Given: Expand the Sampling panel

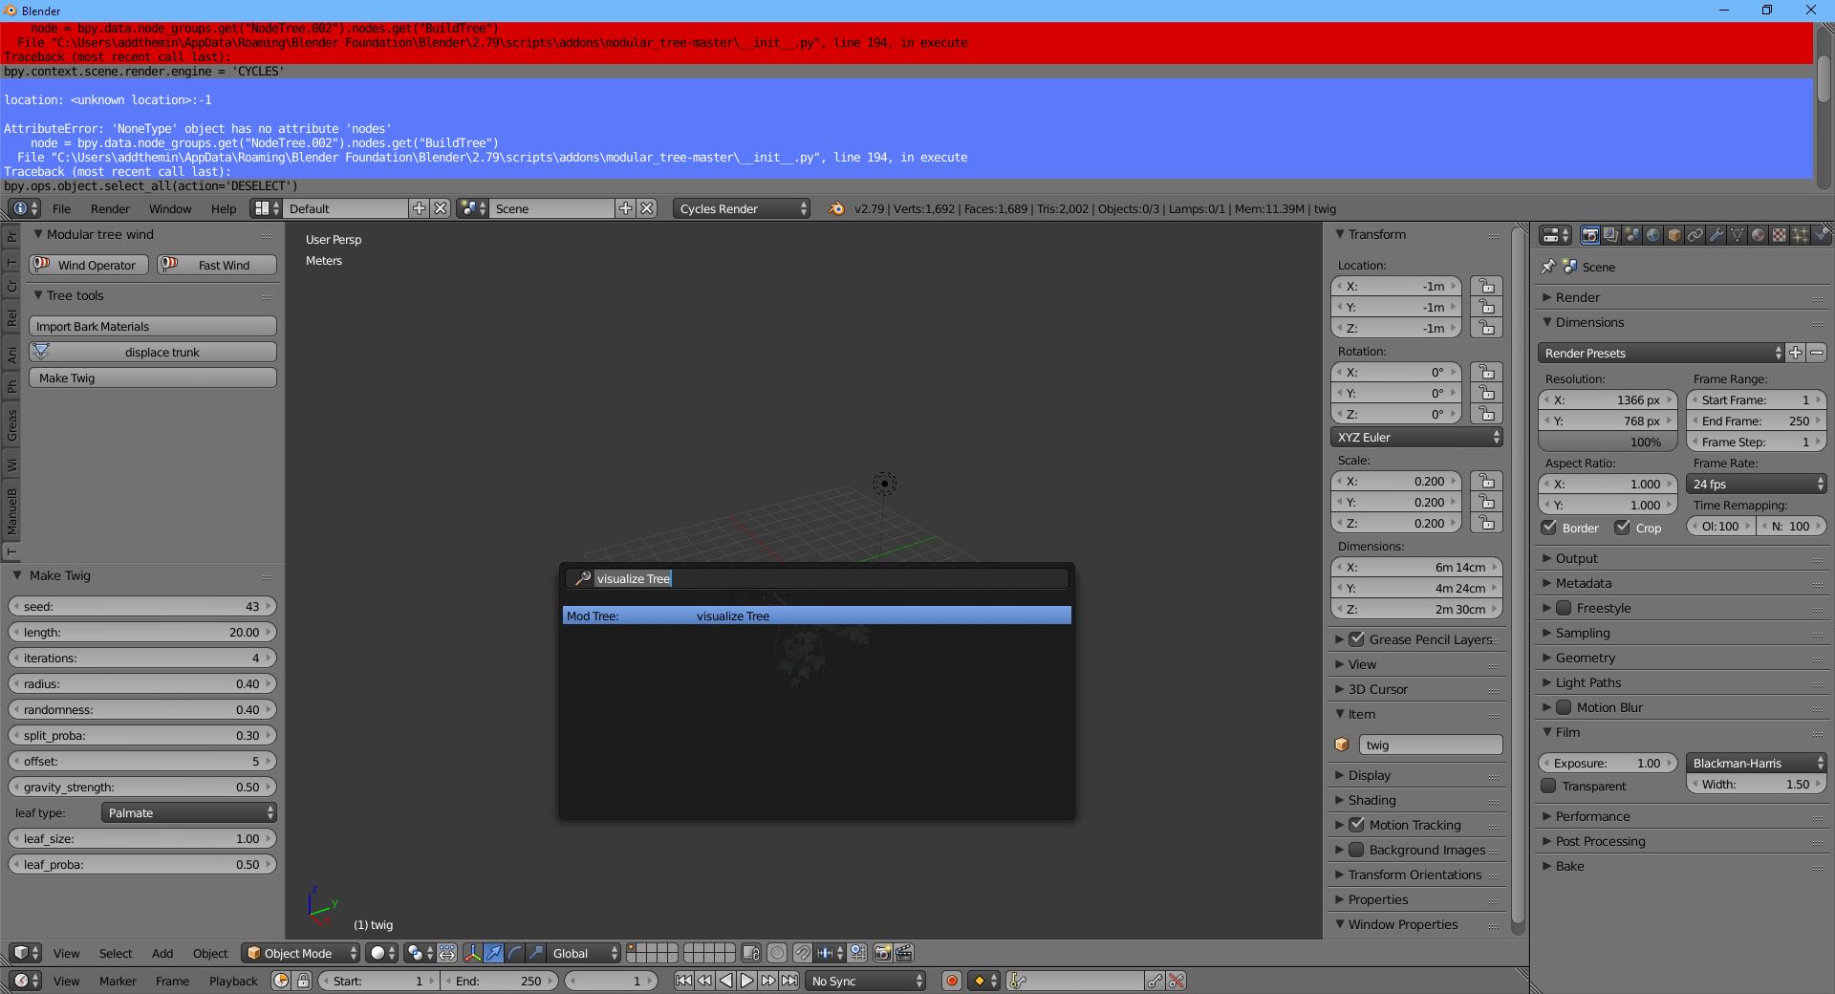Looking at the screenshot, I should (x=1583, y=633).
